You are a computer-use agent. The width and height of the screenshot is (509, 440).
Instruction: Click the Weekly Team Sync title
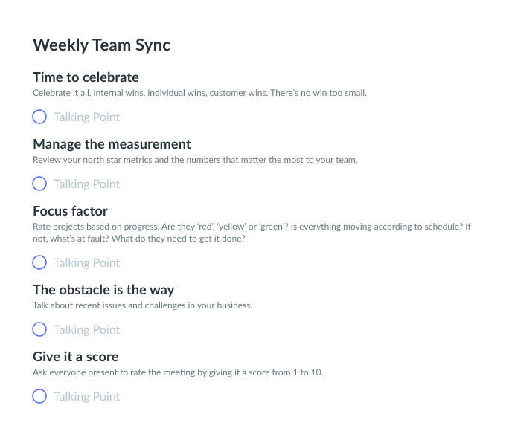click(102, 45)
